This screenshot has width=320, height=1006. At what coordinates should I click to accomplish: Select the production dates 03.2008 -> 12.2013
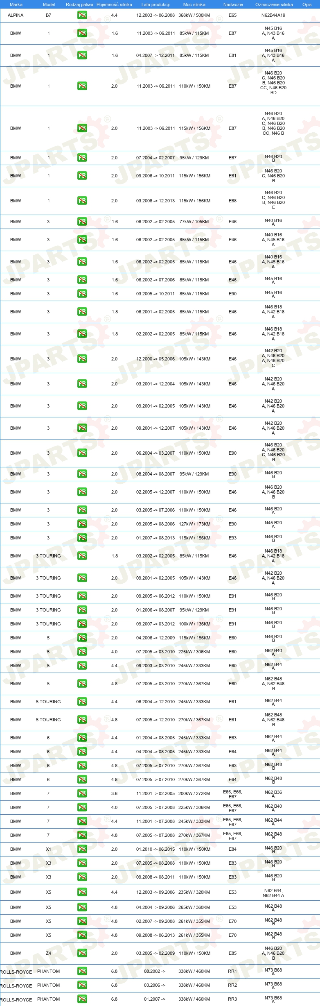(155, 201)
